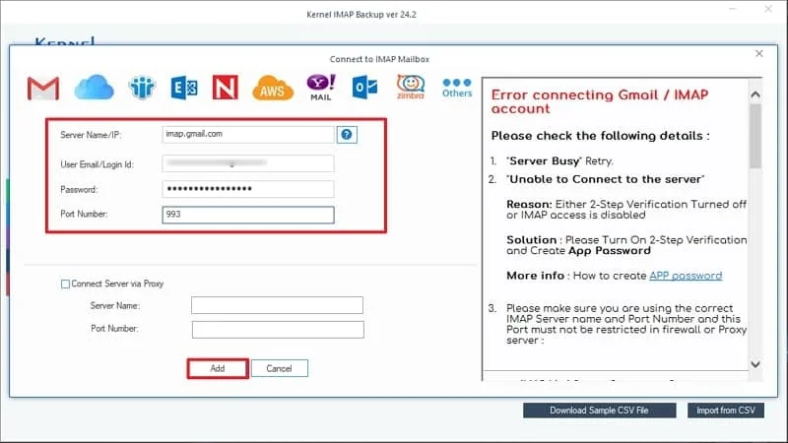Open the APP password link

point(686,276)
